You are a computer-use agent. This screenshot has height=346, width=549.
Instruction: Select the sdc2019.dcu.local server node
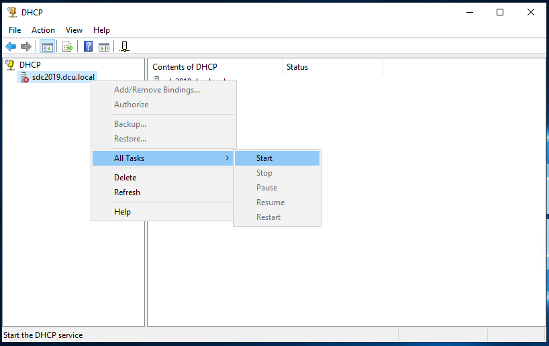pyautogui.click(x=63, y=77)
